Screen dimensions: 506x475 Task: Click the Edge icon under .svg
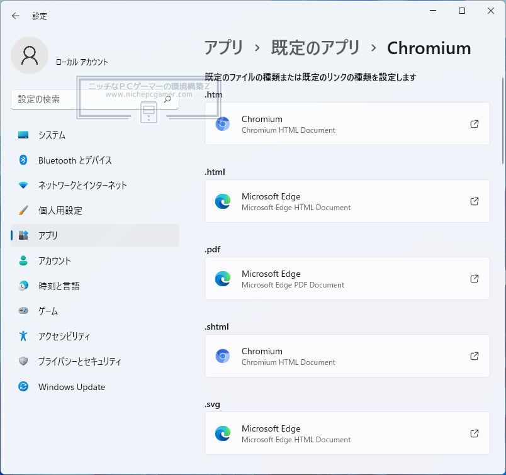tap(223, 433)
